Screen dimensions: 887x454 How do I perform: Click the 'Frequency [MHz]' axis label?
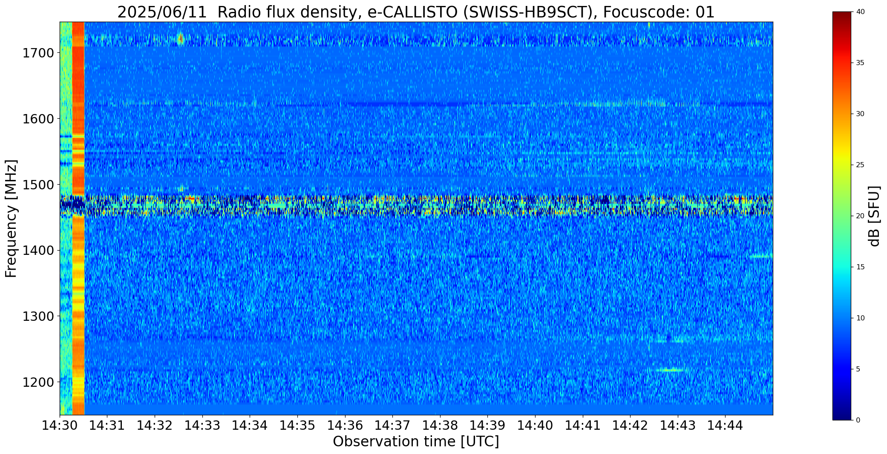(11, 218)
